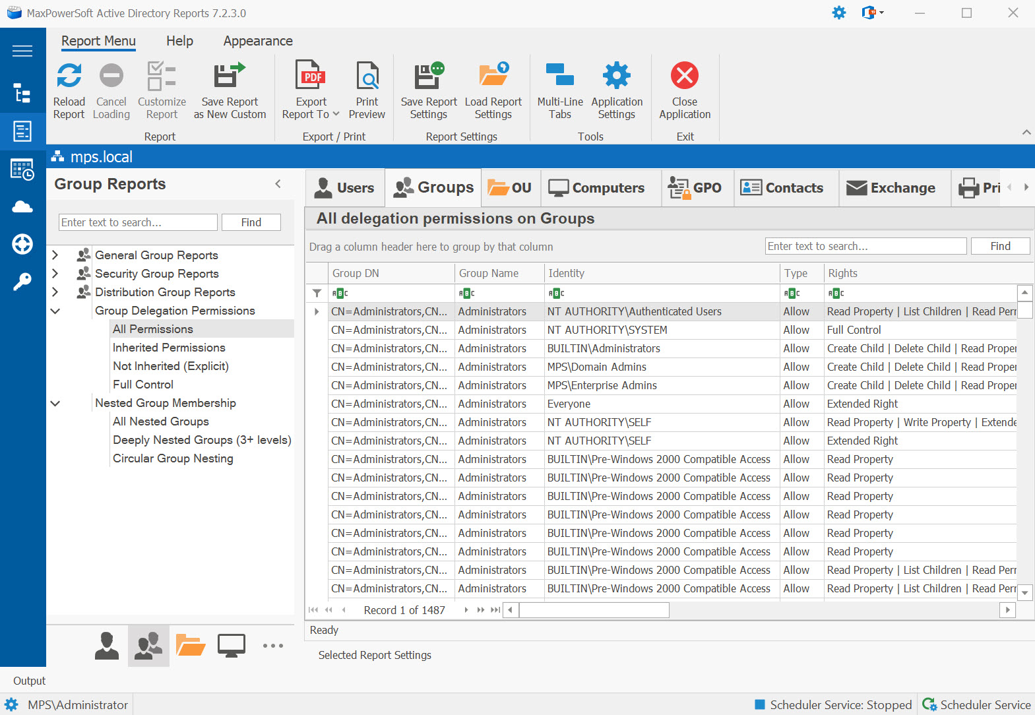The image size is (1035, 715).
Task: Sort by the Group DN column header
Action: click(x=391, y=273)
